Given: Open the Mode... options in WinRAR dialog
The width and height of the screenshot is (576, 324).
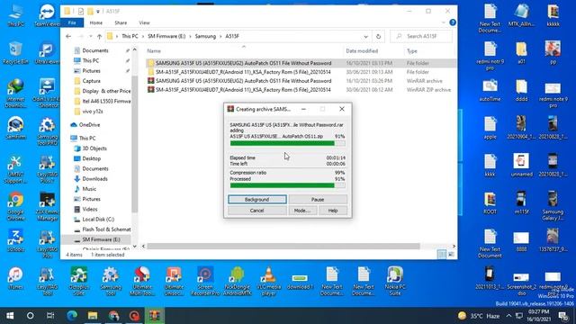Looking at the screenshot, I should (x=302, y=211).
